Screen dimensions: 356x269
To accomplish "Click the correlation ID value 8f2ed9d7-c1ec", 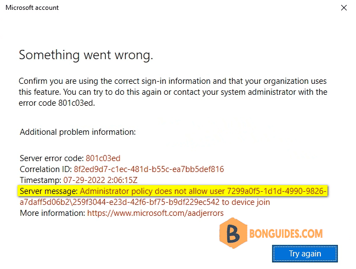I will tap(149, 169).
